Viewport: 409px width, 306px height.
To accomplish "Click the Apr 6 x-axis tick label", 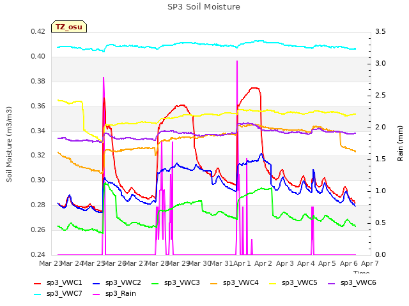I will (x=348, y=263).
